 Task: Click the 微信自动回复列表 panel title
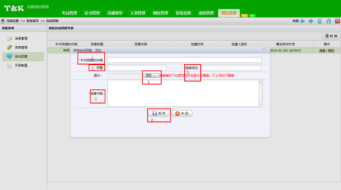tap(61, 28)
